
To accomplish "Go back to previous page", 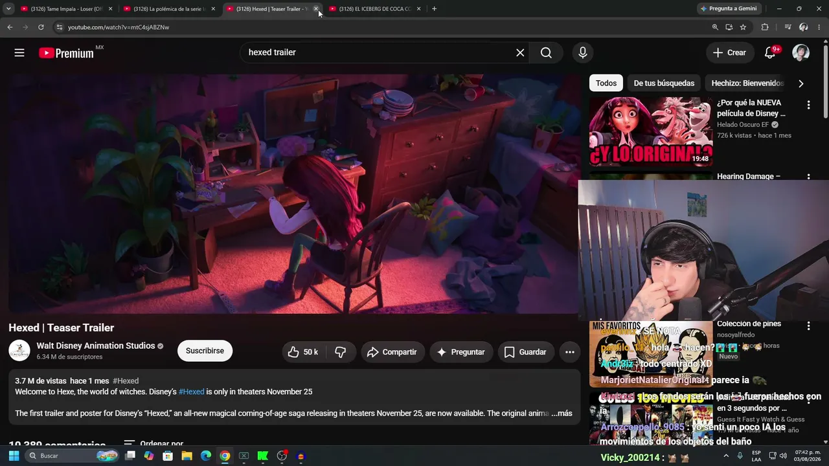I will coord(10,27).
